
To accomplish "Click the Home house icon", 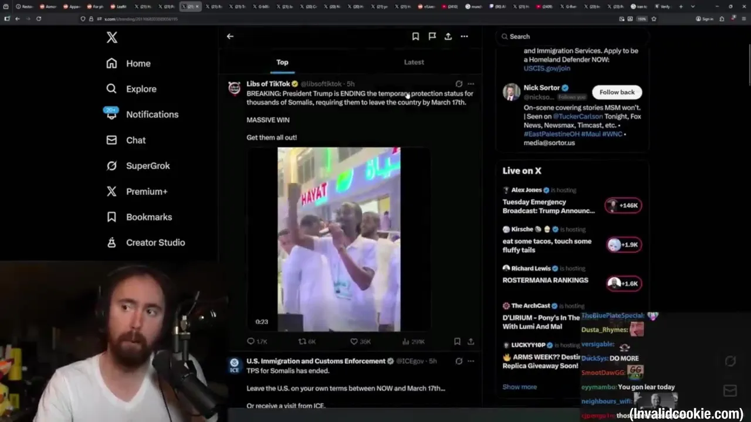I will click(x=111, y=63).
